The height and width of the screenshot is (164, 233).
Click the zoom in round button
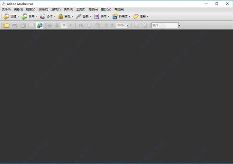tap(112, 25)
